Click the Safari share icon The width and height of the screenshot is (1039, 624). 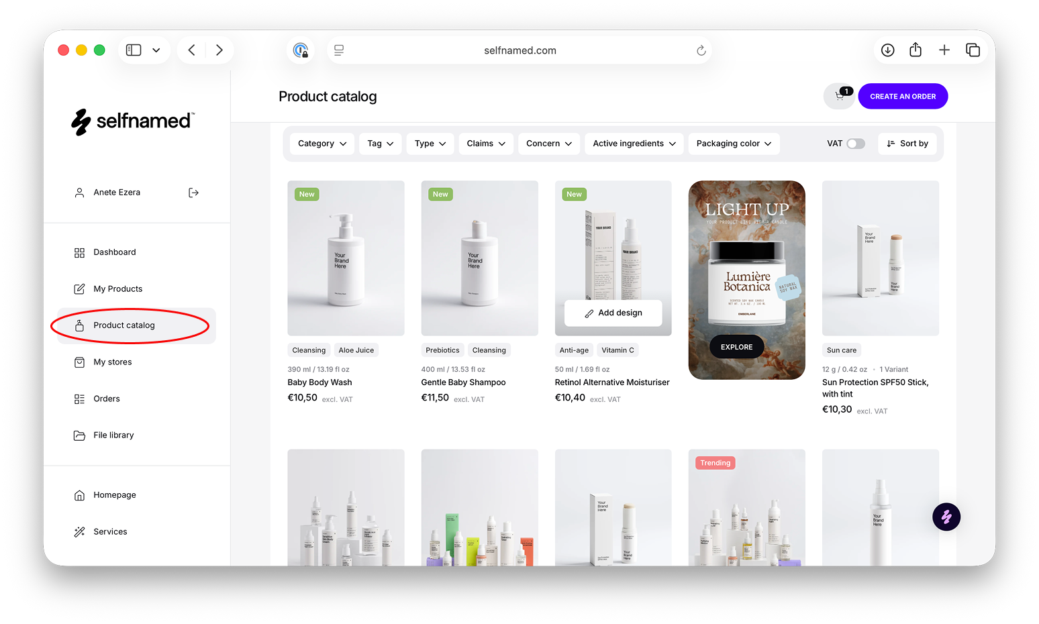point(916,50)
